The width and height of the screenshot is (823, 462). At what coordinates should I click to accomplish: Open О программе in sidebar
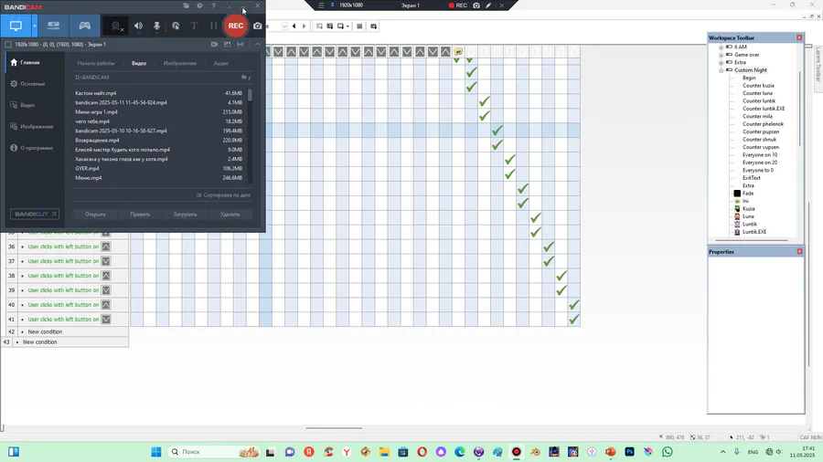point(37,148)
